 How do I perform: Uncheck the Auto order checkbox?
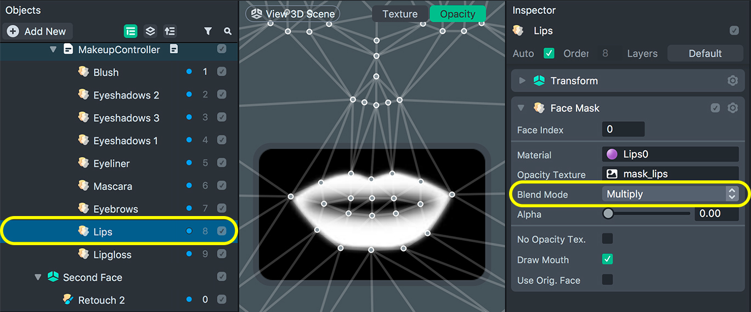[x=549, y=53]
